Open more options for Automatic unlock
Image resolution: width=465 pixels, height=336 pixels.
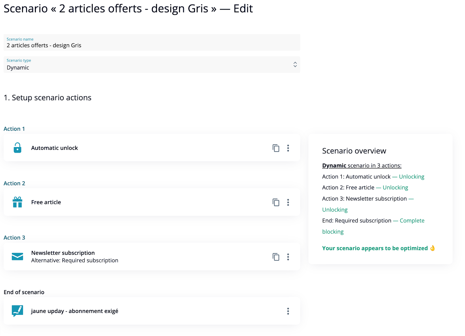pos(288,148)
